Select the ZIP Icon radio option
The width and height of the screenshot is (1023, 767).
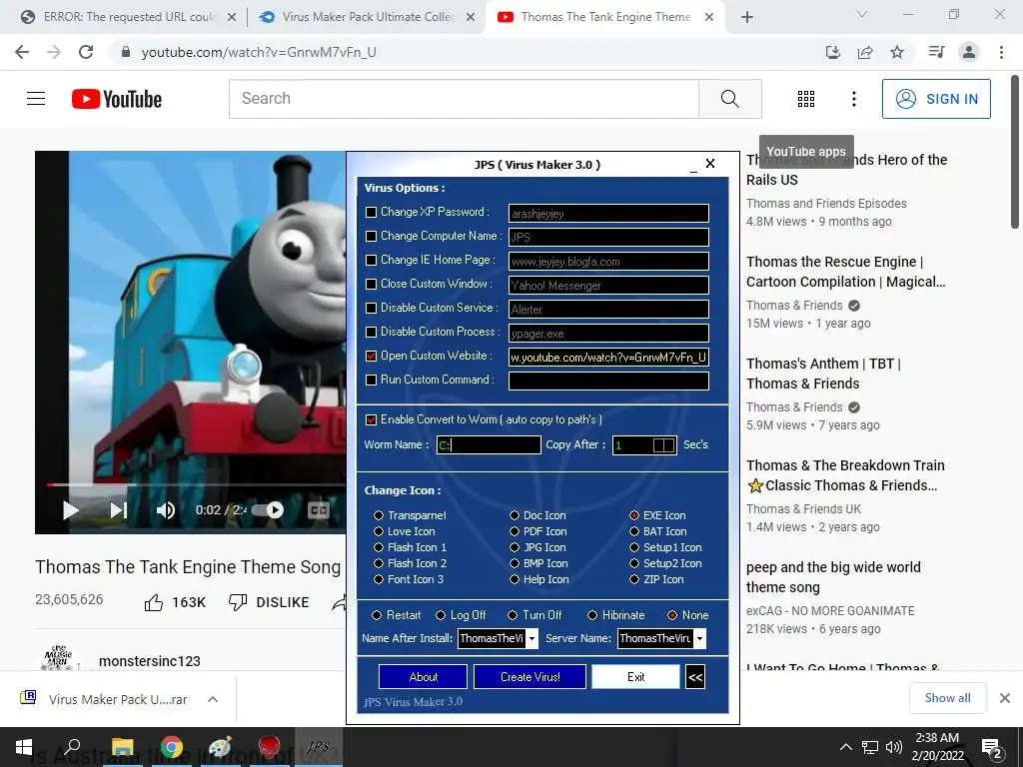tap(634, 579)
